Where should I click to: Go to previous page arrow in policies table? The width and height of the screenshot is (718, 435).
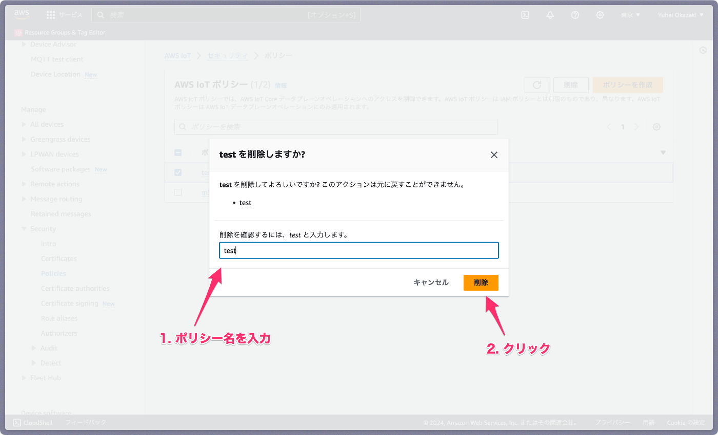pyautogui.click(x=609, y=127)
